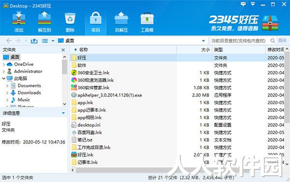Collapse the 详细信息 details panel
Screen dimensions: 290x182
tap(63, 113)
